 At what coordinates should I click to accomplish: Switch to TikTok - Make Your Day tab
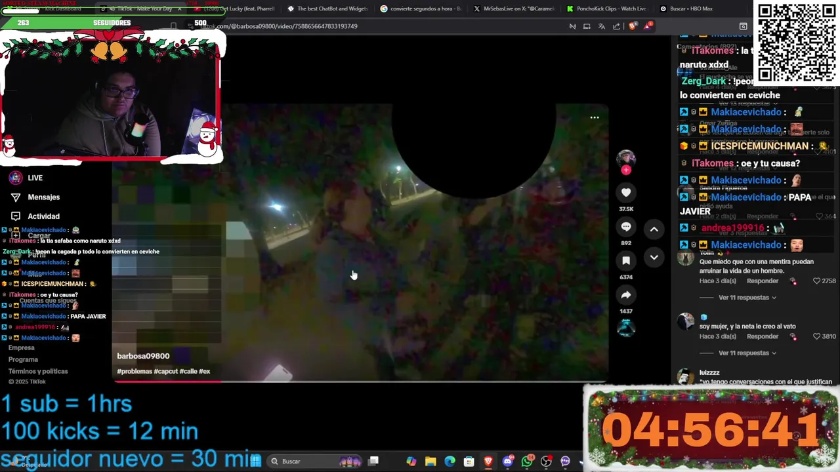click(140, 9)
